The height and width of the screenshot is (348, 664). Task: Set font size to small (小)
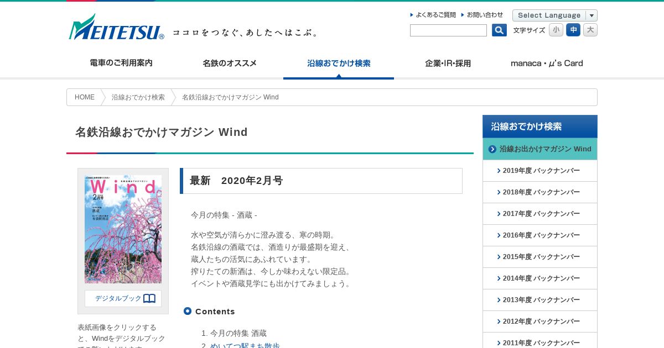pos(556,30)
